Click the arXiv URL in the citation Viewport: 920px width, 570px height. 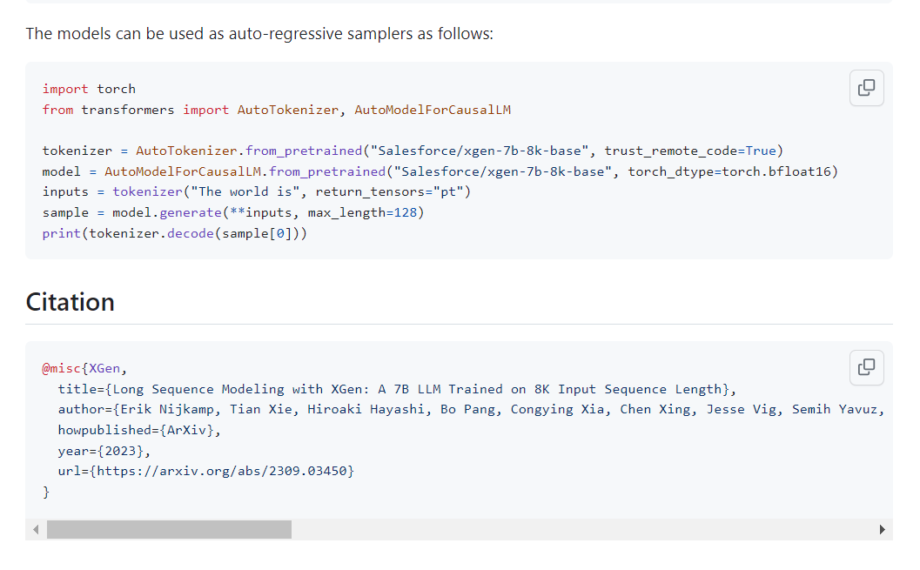[x=223, y=471]
